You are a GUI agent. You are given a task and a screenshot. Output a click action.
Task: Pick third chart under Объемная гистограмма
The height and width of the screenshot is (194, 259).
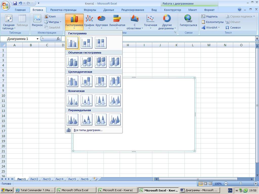(x=101, y=62)
